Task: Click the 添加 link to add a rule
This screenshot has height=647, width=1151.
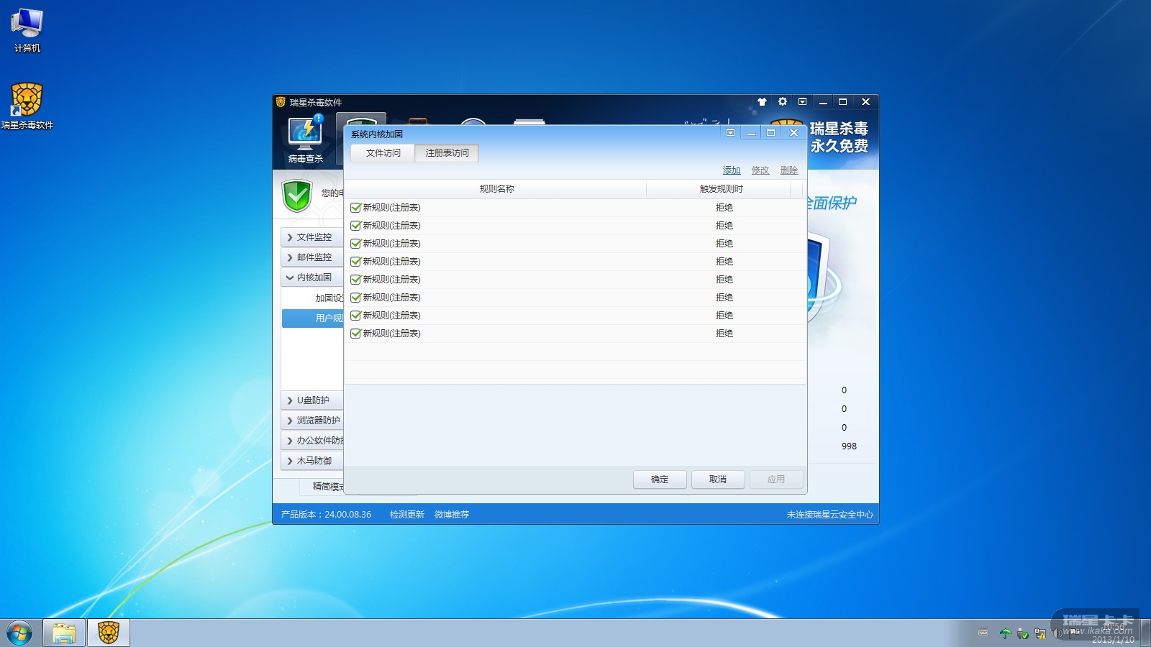Action: (x=732, y=170)
